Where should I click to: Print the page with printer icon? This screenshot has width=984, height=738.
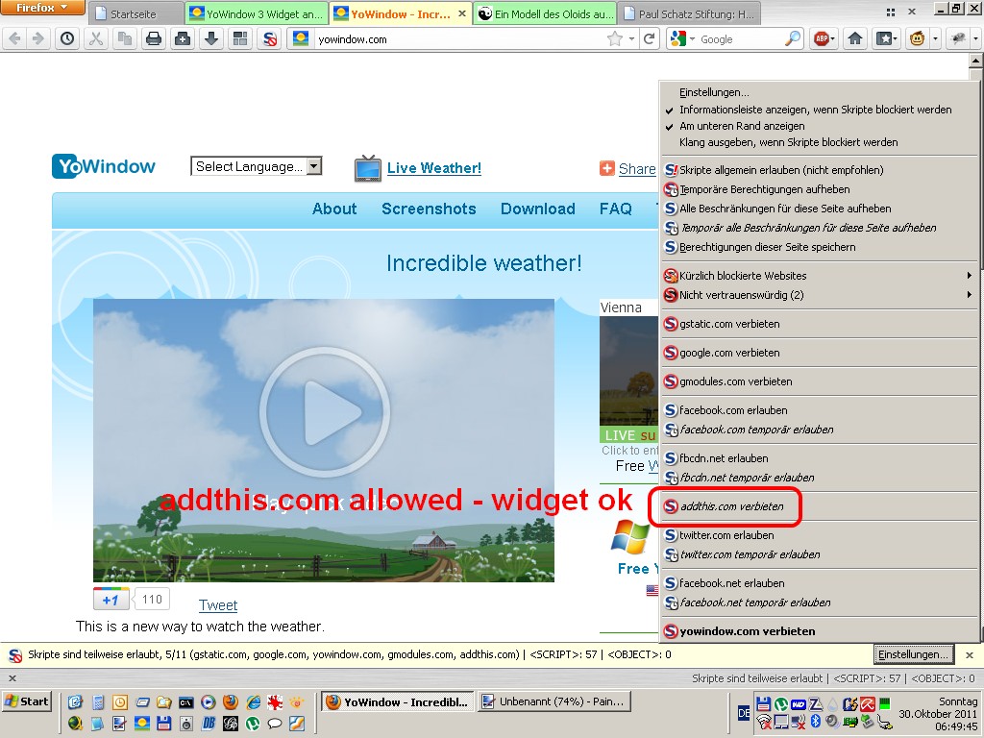154,38
